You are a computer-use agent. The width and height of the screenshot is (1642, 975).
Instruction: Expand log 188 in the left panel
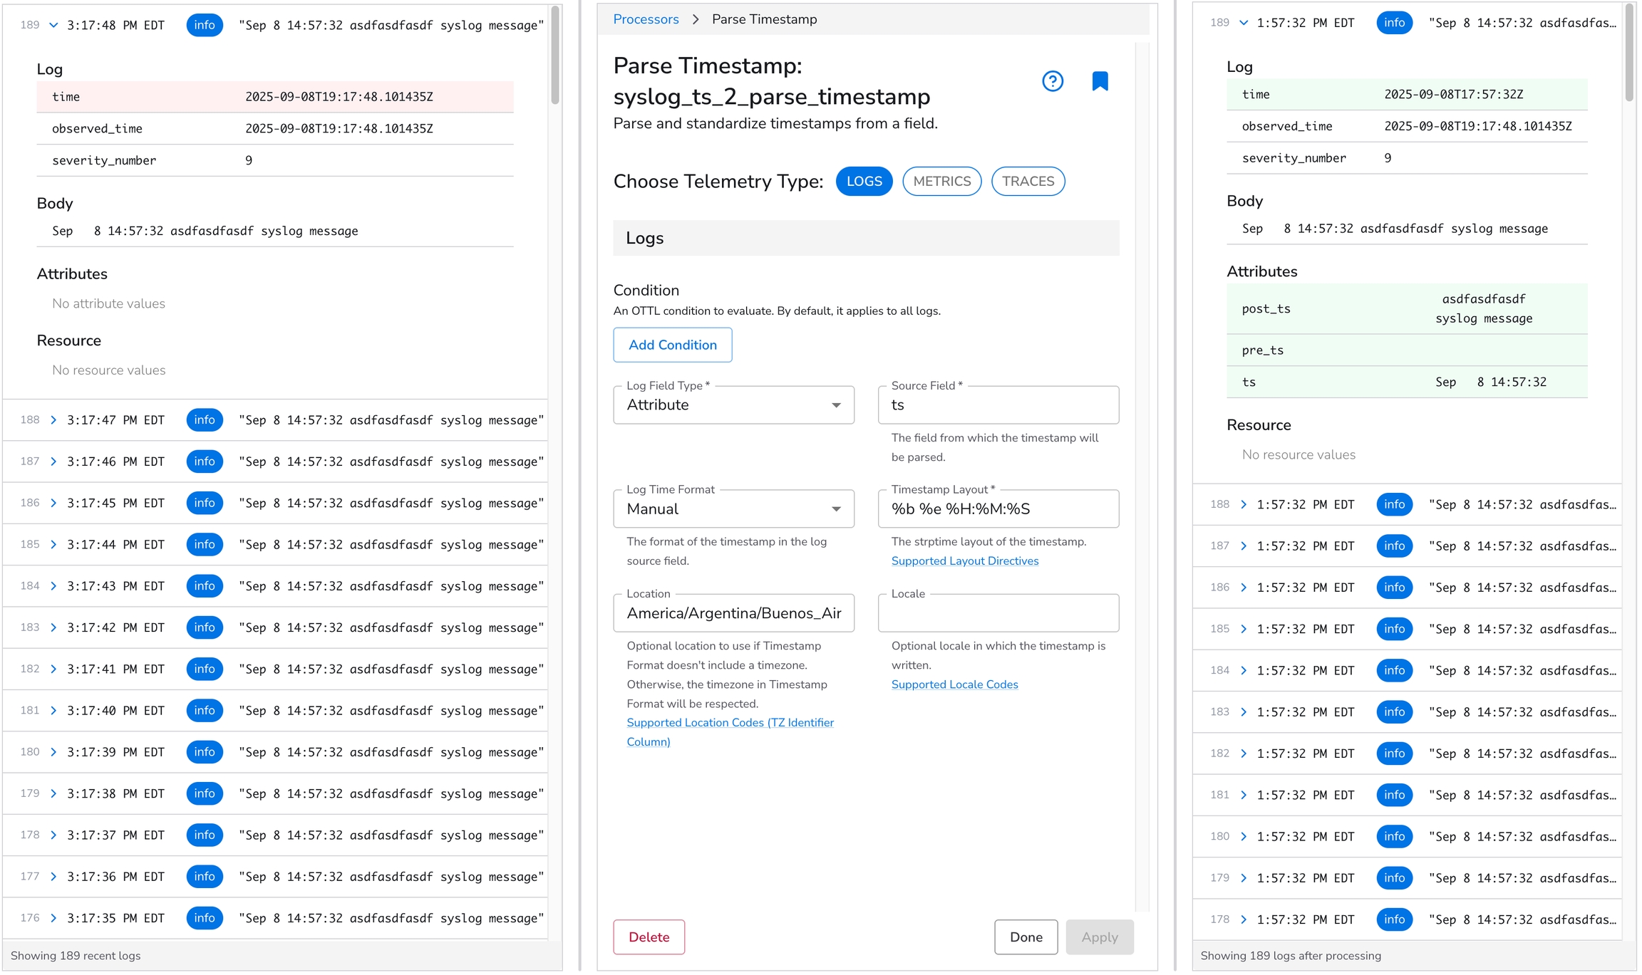pos(53,420)
